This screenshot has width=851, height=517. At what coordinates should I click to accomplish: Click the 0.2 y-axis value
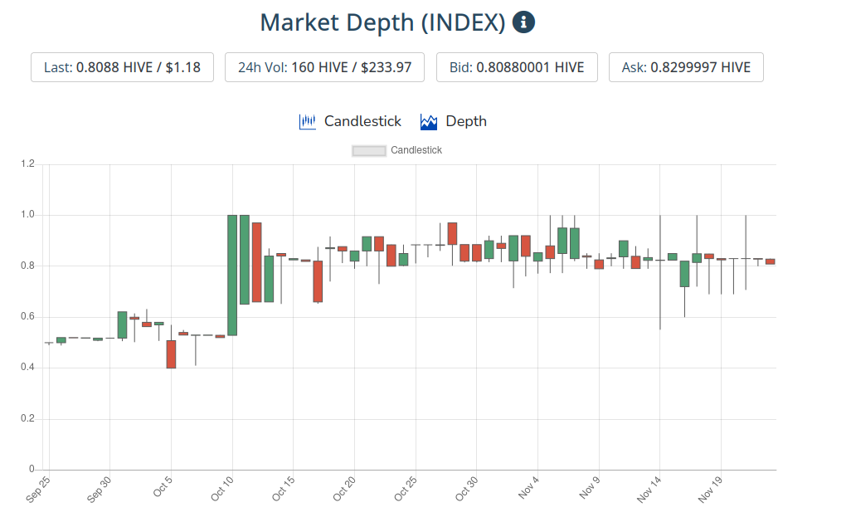coord(27,418)
